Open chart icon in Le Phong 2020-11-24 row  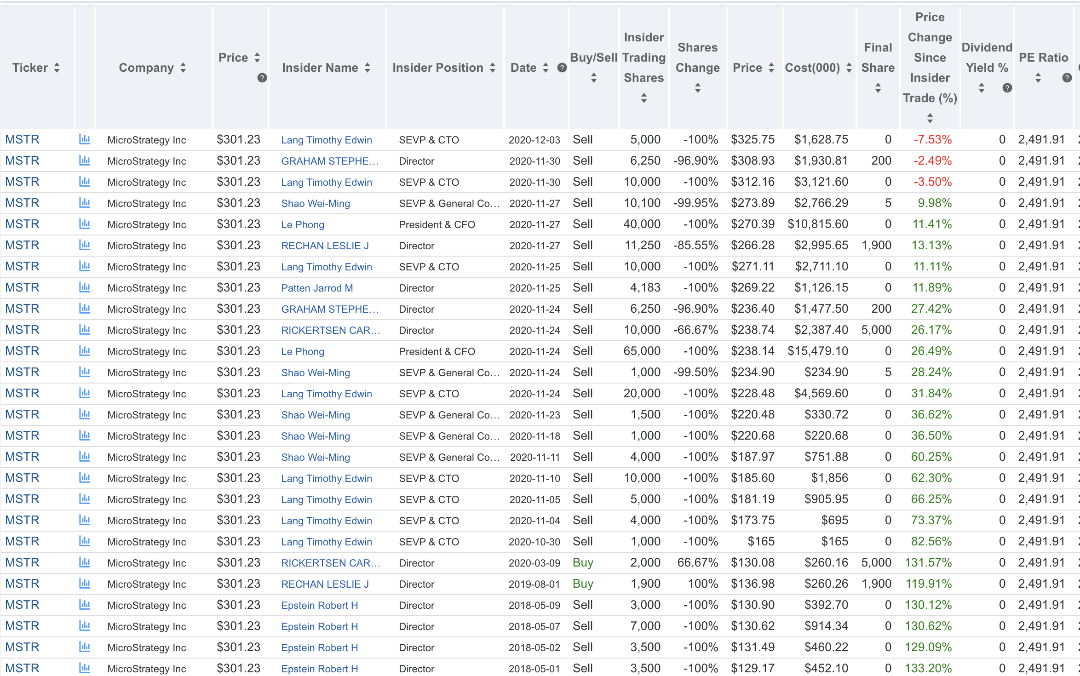pos(85,351)
